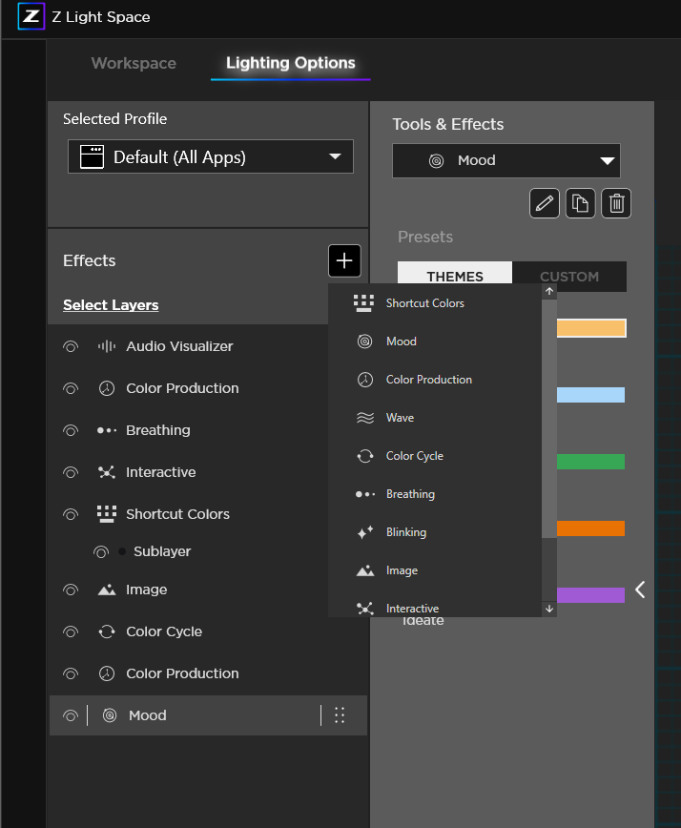Image resolution: width=681 pixels, height=828 pixels.
Task: Click the Mood layer drag handle icon
Action: tap(340, 715)
